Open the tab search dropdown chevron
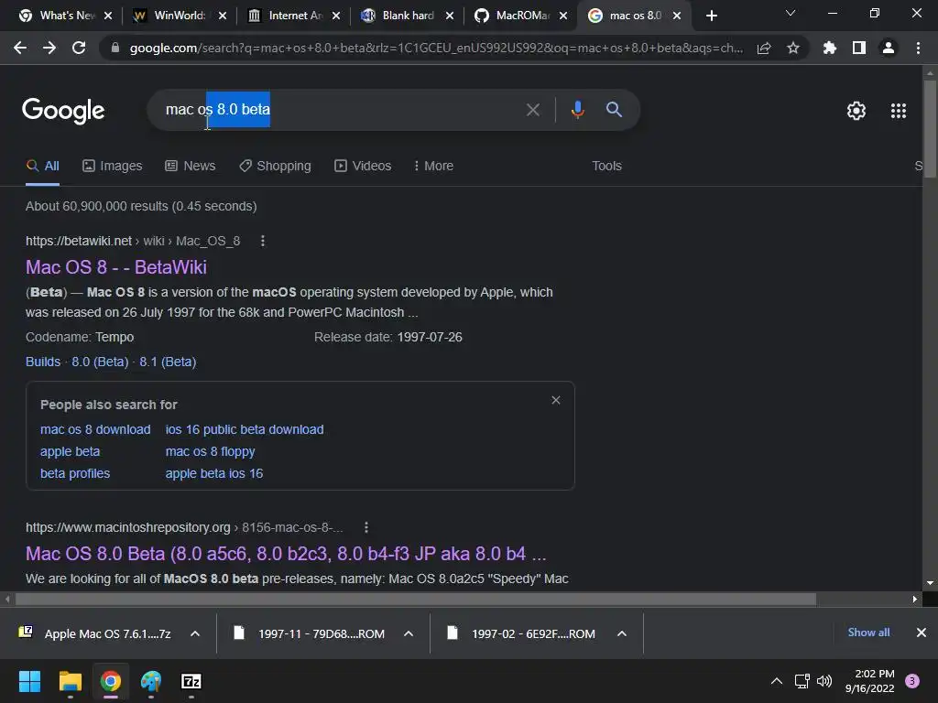This screenshot has width=938, height=703. 791,13
